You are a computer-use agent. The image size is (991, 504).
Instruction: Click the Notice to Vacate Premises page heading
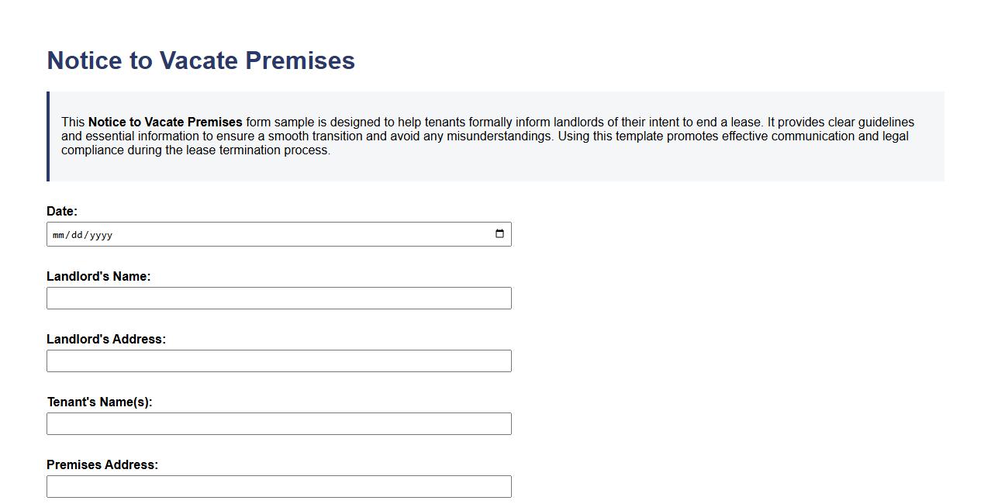[x=201, y=60]
